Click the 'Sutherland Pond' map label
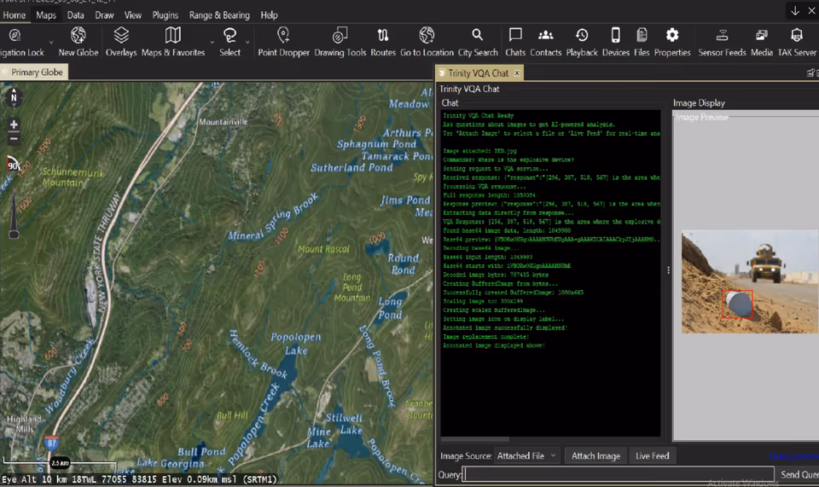This screenshot has height=487, width=819. tap(351, 167)
